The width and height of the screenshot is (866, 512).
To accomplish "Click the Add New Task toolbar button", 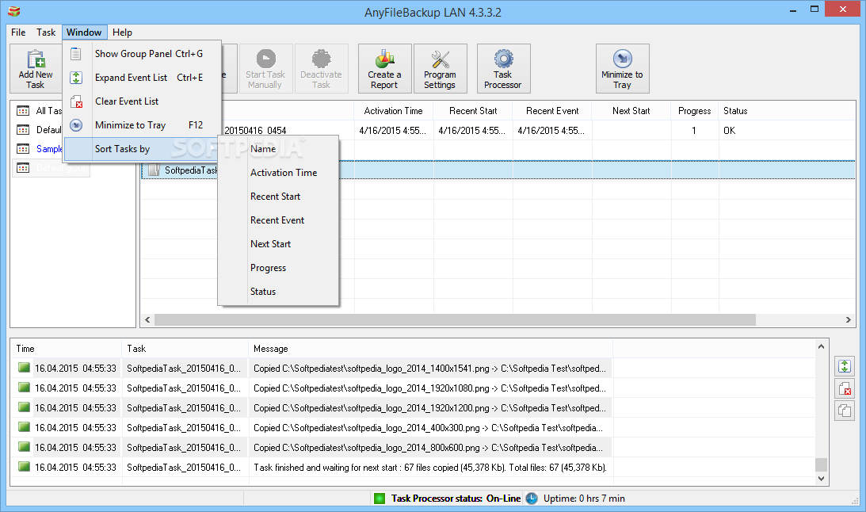I will [36, 68].
